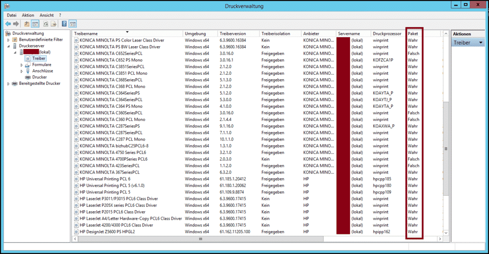Click vertical scrollbar up arrow of driver list
The height and width of the screenshot is (254, 489).
(446, 34)
